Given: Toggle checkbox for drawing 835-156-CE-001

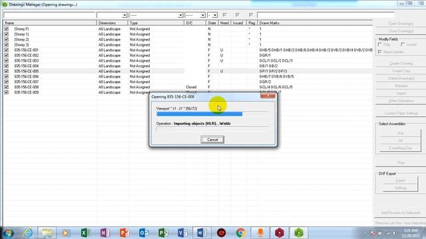Looking at the screenshot, I should click(x=7, y=50).
